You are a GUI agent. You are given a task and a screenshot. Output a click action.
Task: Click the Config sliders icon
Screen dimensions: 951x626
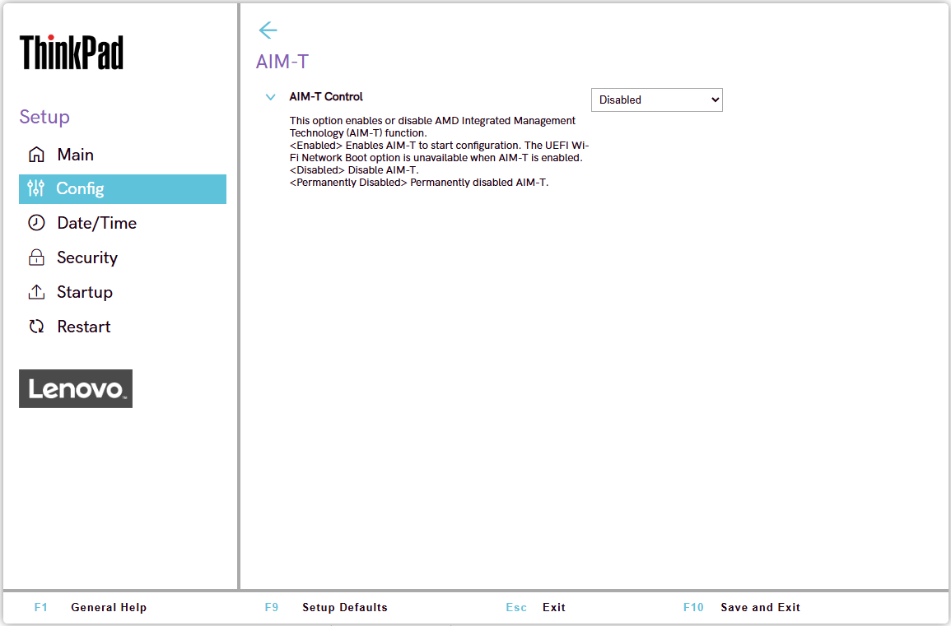[x=35, y=188]
